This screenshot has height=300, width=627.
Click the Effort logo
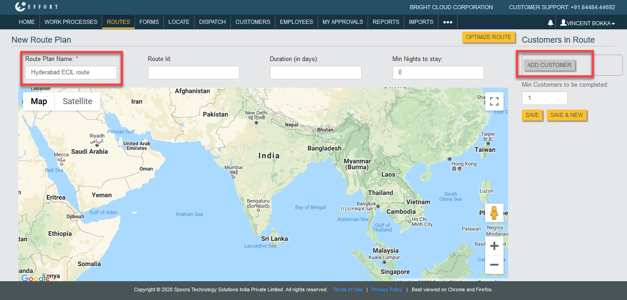(x=36, y=7)
